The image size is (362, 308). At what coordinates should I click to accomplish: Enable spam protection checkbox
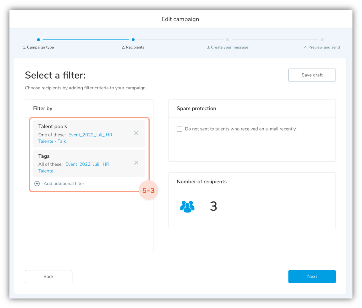tap(179, 129)
